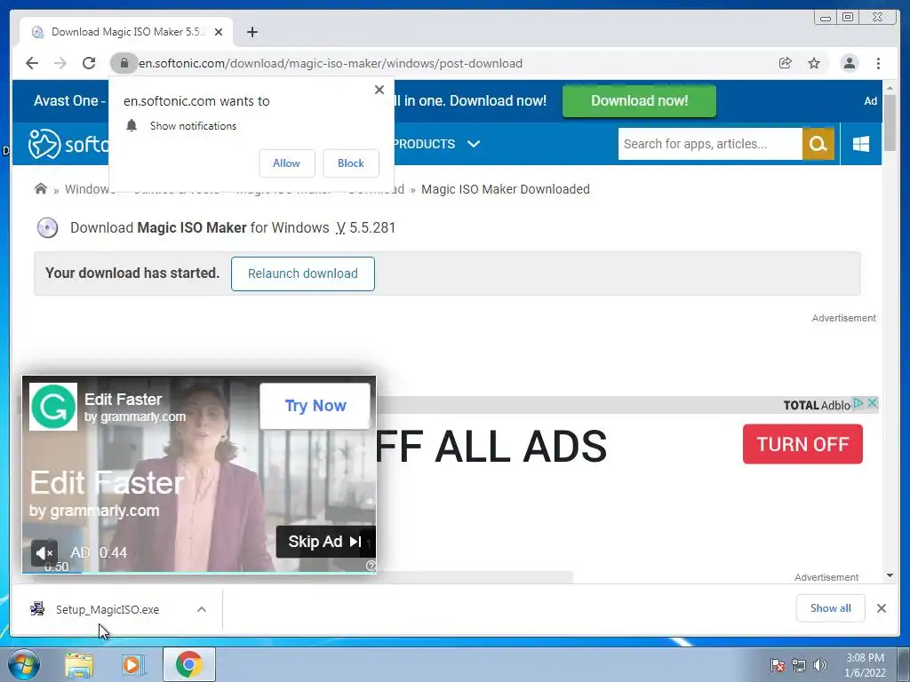Close the Total Adblock banner ad
The height and width of the screenshot is (682, 910).
point(872,403)
